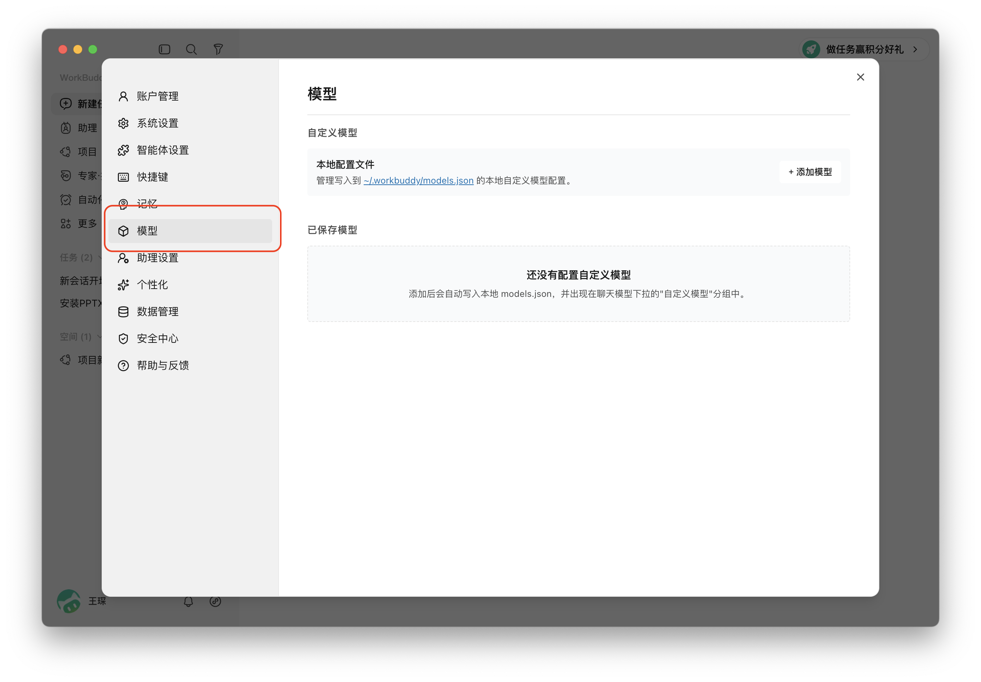981x682 pixels.
Task: Click the 模型 cube icon
Action: pyautogui.click(x=123, y=231)
